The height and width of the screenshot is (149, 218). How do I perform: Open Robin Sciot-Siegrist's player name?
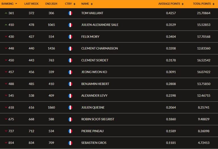pos(98,119)
